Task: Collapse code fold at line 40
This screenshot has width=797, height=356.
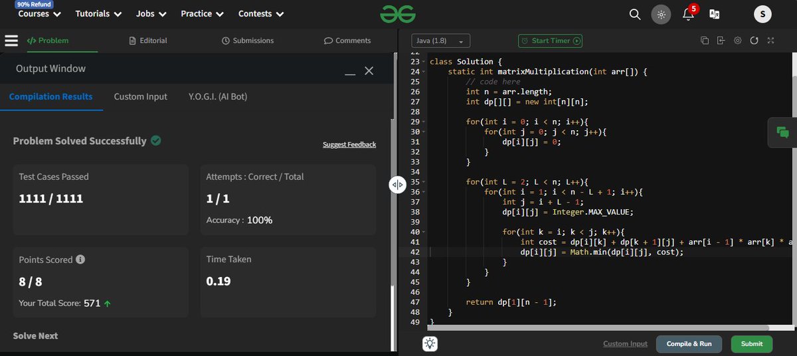Action: pyautogui.click(x=424, y=232)
